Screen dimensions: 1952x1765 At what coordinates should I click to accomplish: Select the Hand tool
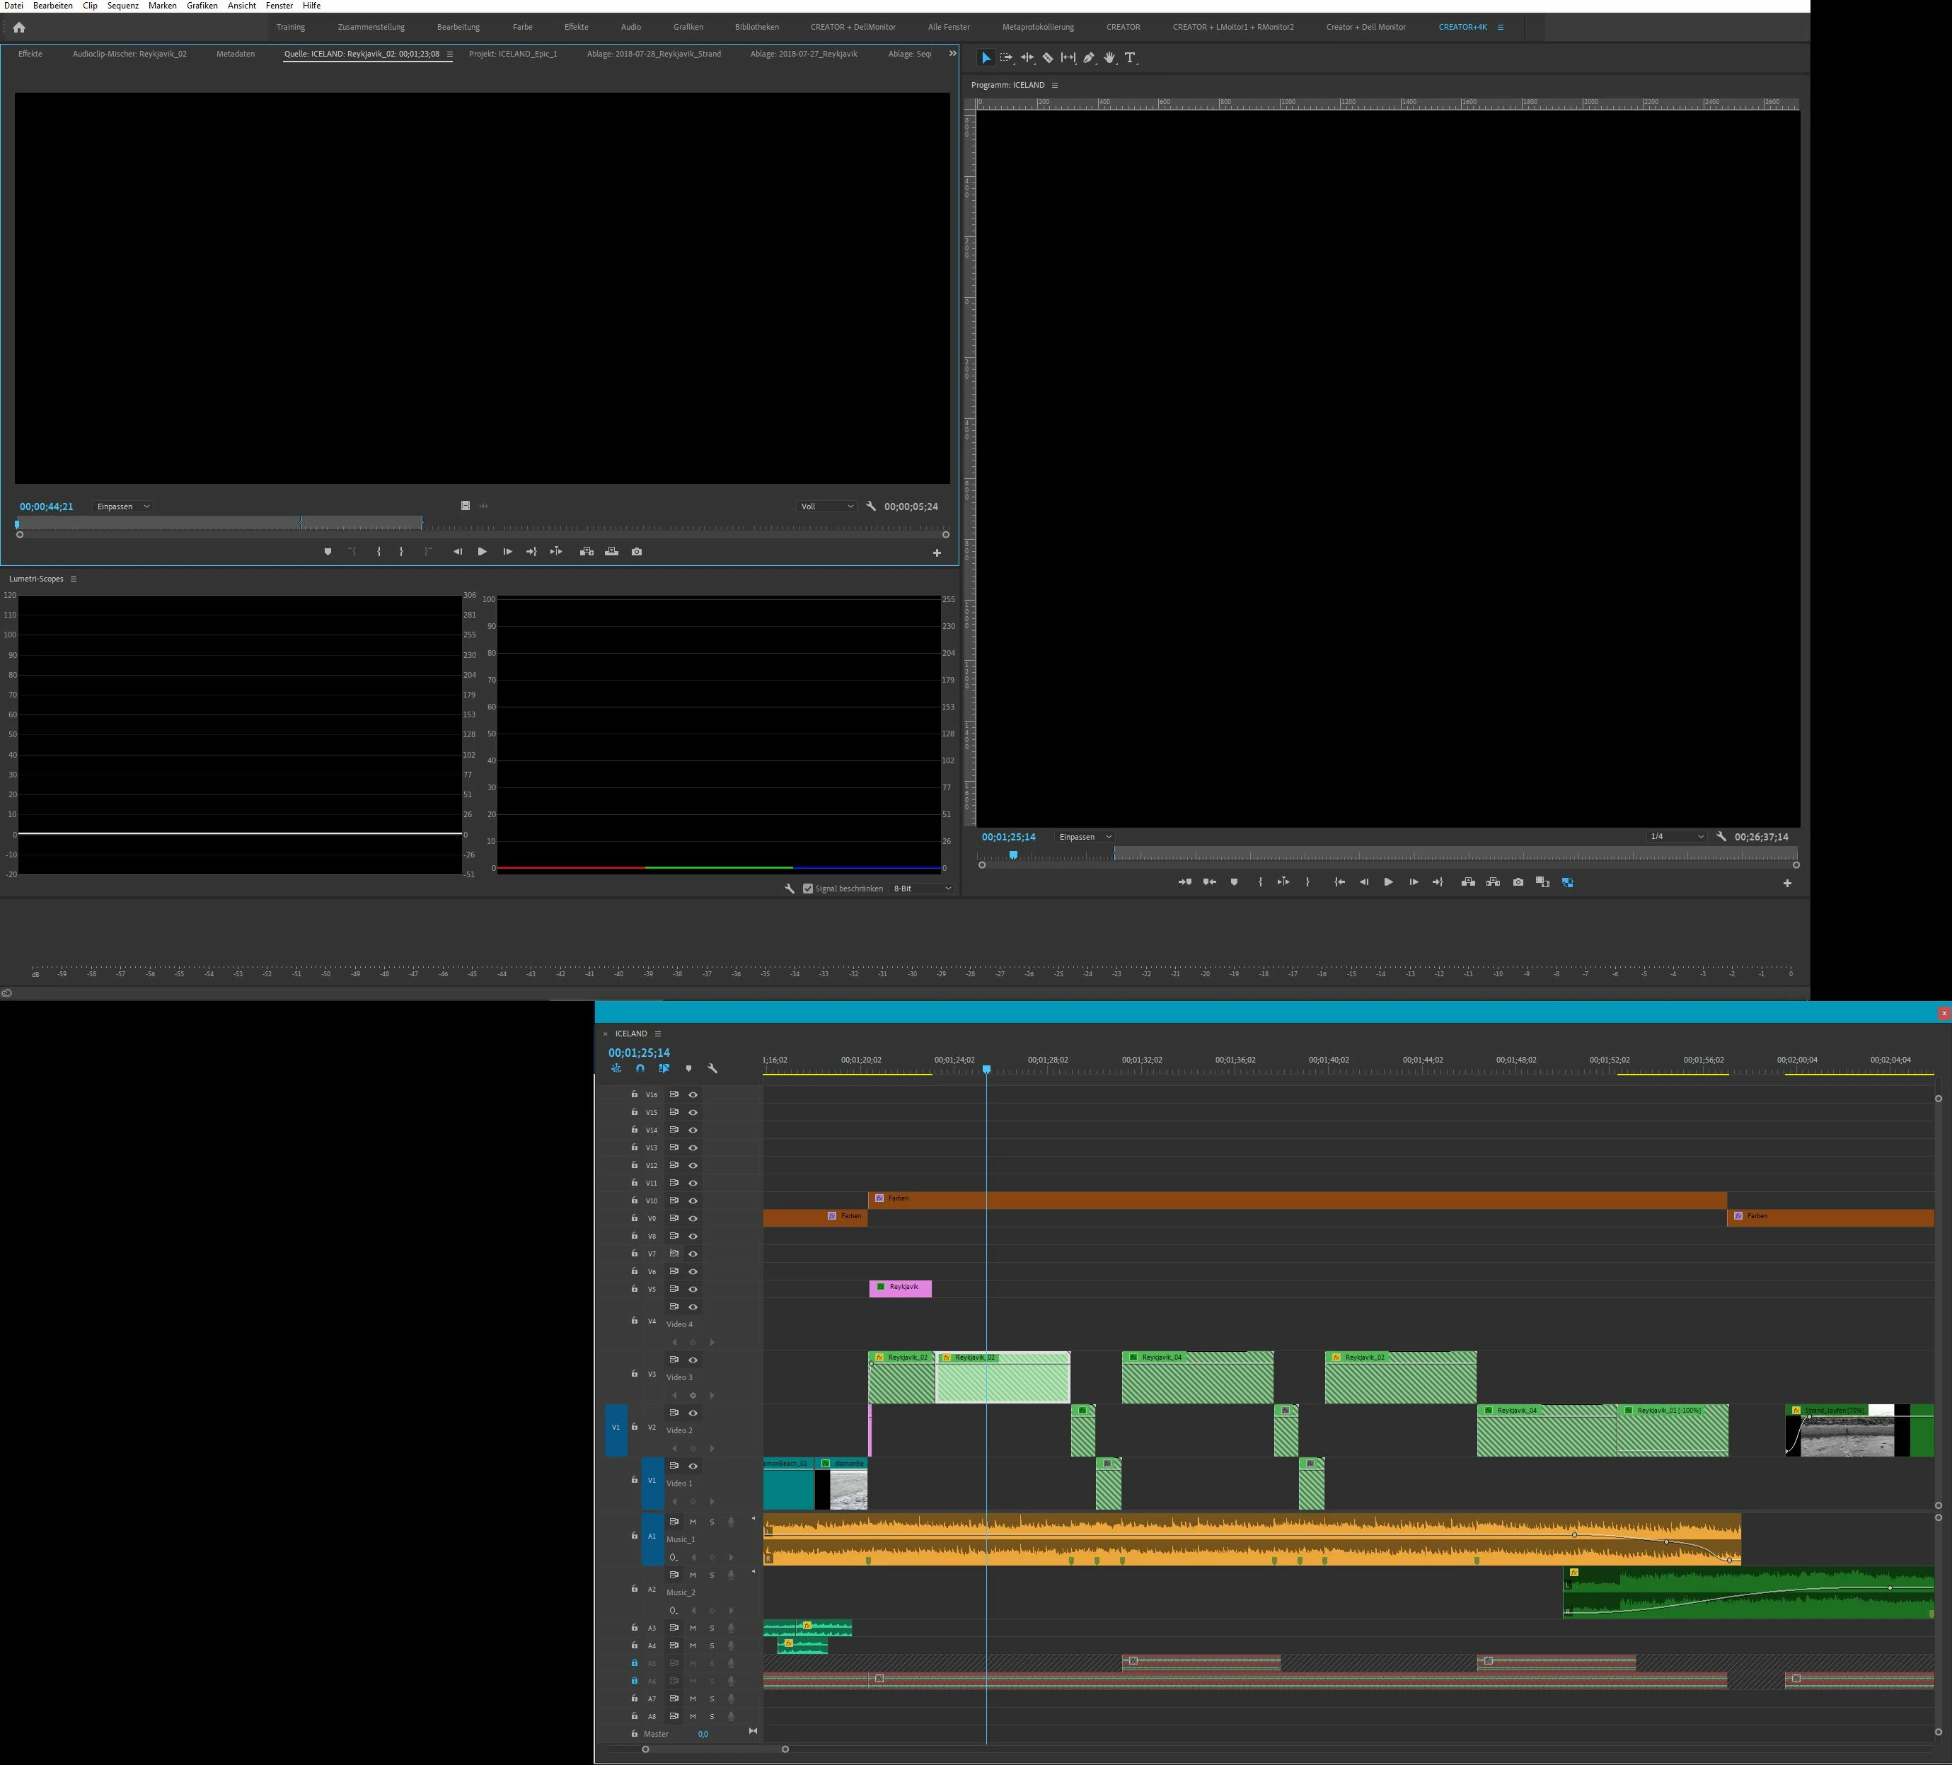pos(1109,58)
